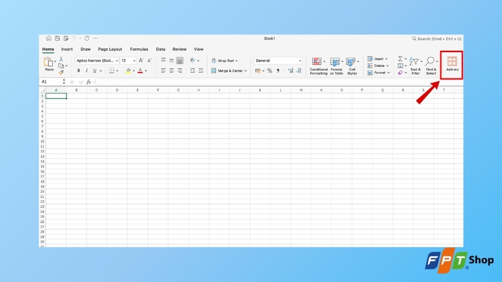The image size is (502, 282).
Task: Center text horizontally
Action: coord(171,71)
